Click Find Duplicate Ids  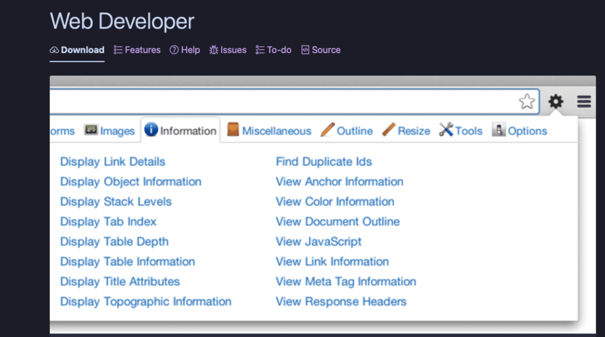click(324, 162)
